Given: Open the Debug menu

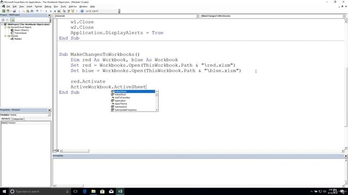Looking at the screenshot, I should 48,6.
